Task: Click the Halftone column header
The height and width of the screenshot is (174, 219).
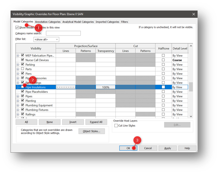Action: coord(164,48)
